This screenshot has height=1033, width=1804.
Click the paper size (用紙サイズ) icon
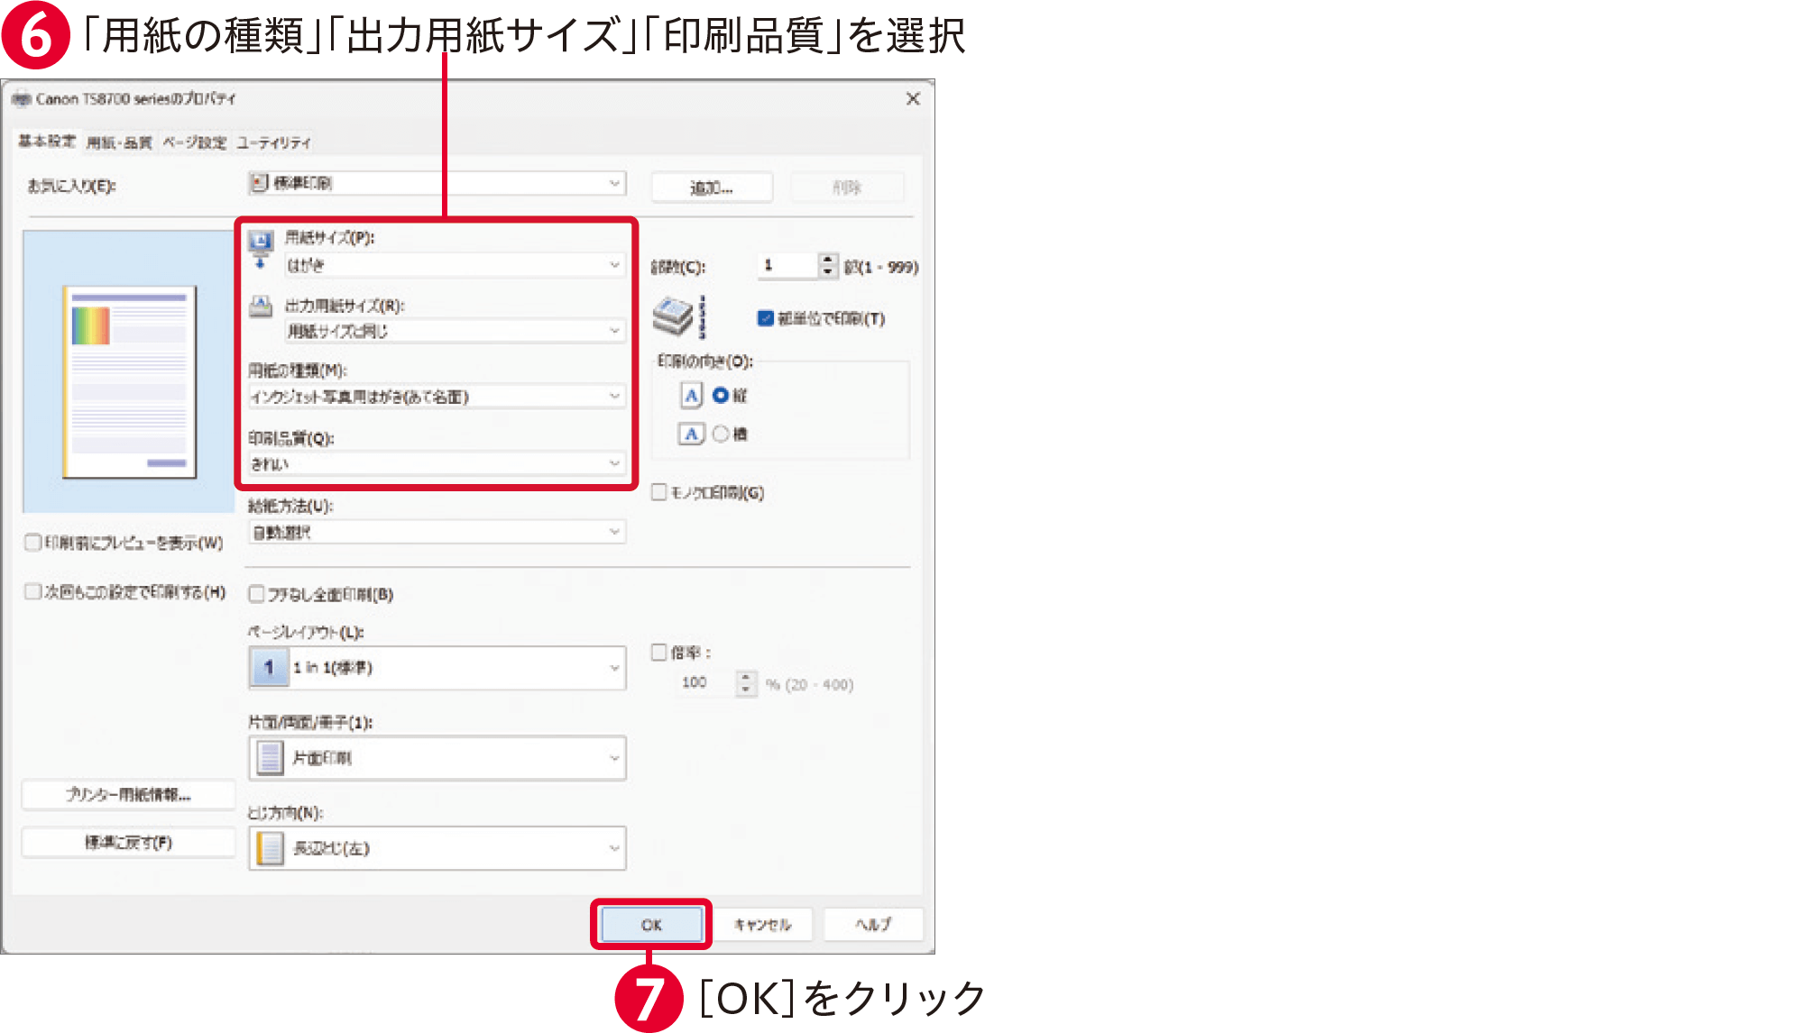(261, 250)
